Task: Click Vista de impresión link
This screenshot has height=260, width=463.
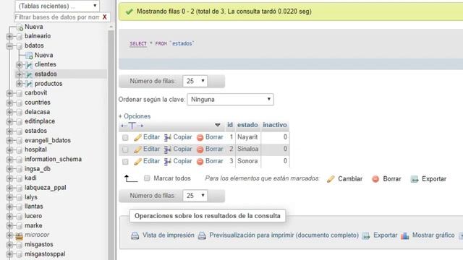Action: pyautogui.click(x=169, y=235)
